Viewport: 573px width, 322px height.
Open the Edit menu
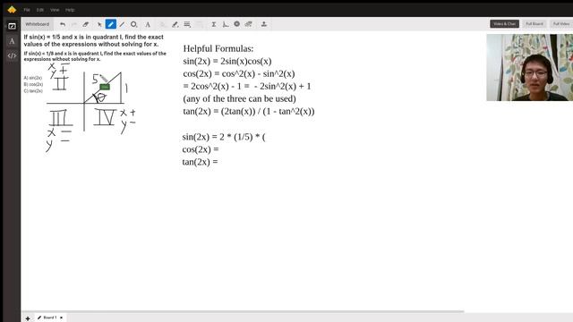(40, 10)
